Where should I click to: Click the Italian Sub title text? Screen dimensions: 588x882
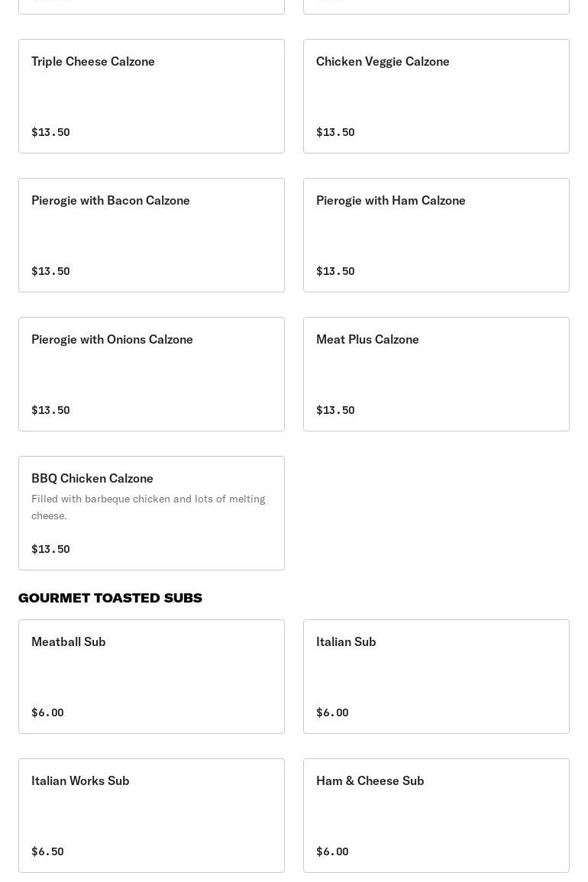[346, 641]
